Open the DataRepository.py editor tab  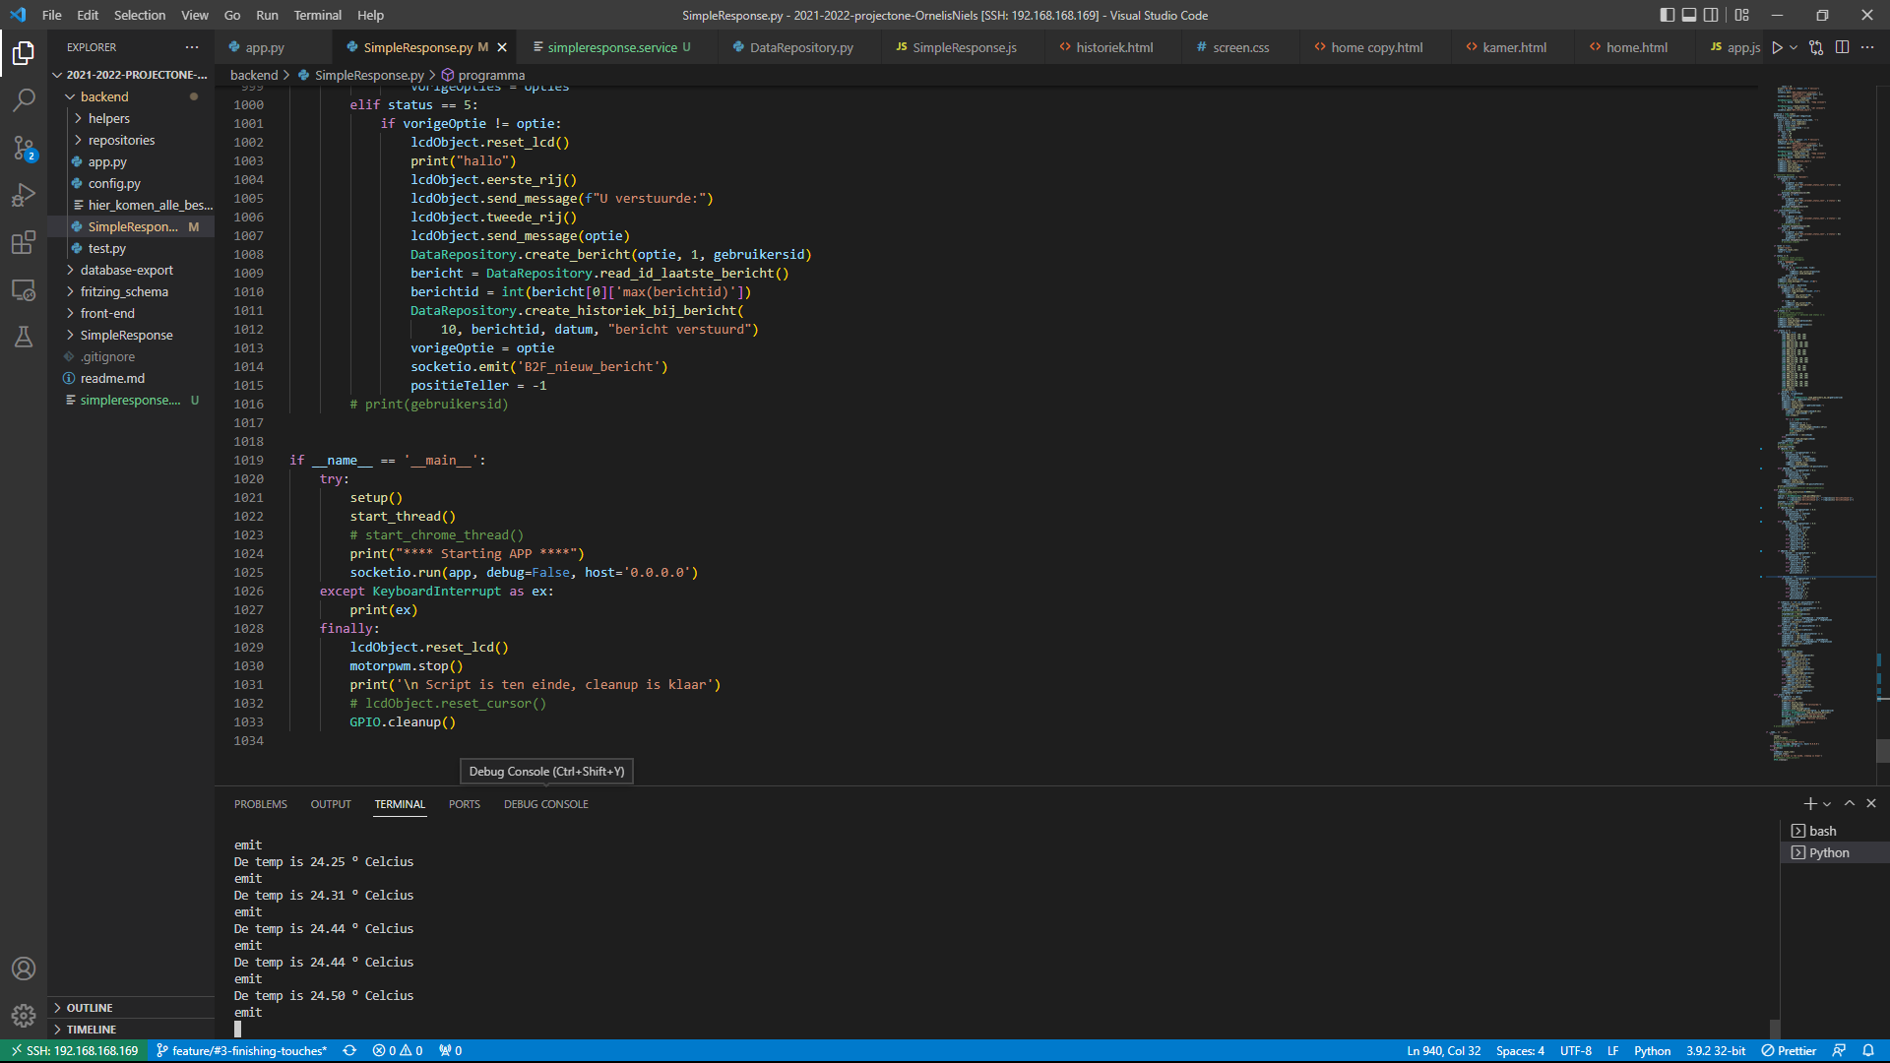pyautogui.click(x=801, y=47)
